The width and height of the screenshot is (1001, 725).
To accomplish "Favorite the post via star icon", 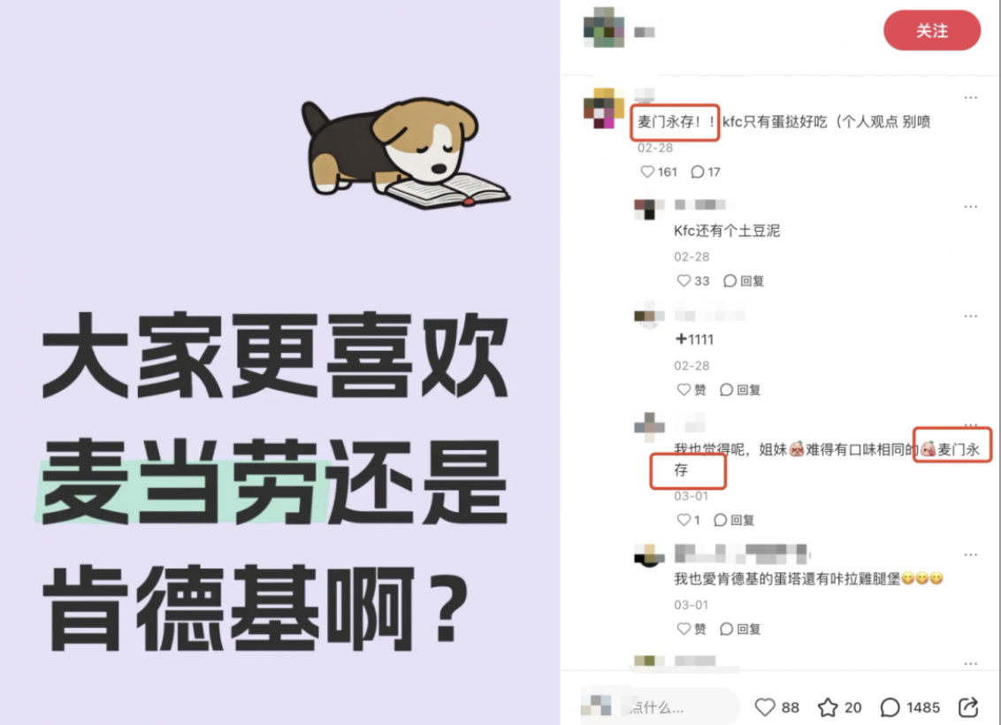I will pyautogui.click(x=828, y=707).
